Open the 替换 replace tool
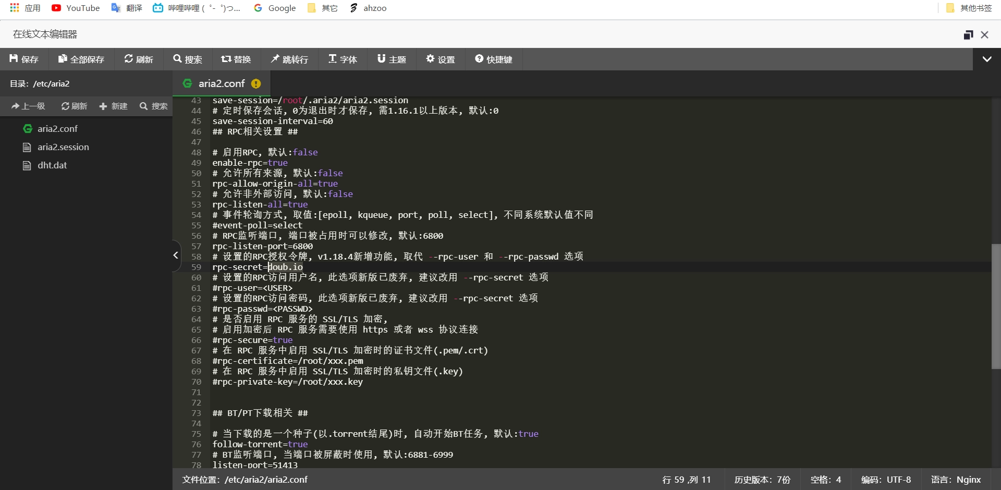The image size is (1001, 490). coord(236,59)
